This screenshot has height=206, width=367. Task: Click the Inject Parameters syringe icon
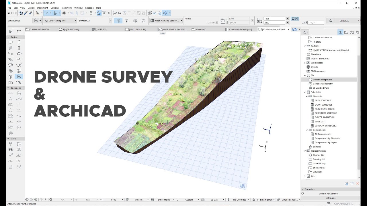coord(30,13)
